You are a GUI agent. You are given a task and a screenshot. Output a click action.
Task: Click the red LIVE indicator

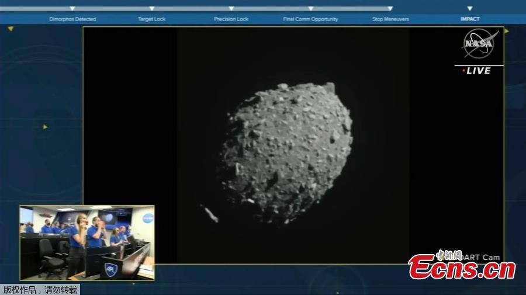[x=477, y=71]
